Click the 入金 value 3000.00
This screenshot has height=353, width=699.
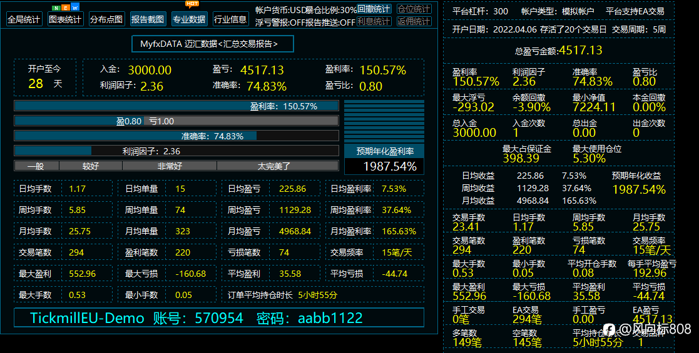[x=150, y=70]
